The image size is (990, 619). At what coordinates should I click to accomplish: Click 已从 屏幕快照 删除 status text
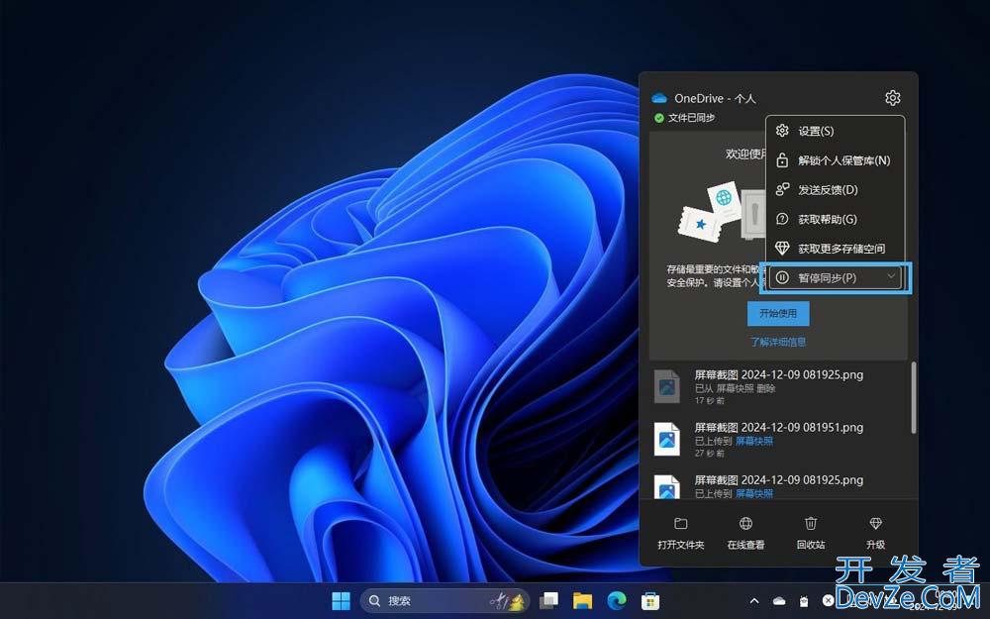click(x=735, y=388)
